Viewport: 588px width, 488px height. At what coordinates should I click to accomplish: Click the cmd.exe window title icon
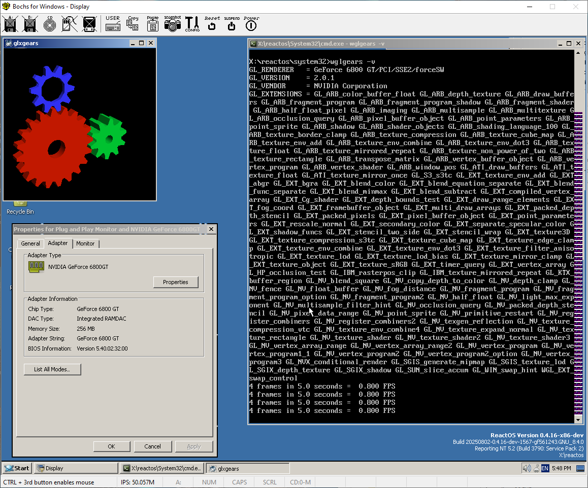(253, 44)
